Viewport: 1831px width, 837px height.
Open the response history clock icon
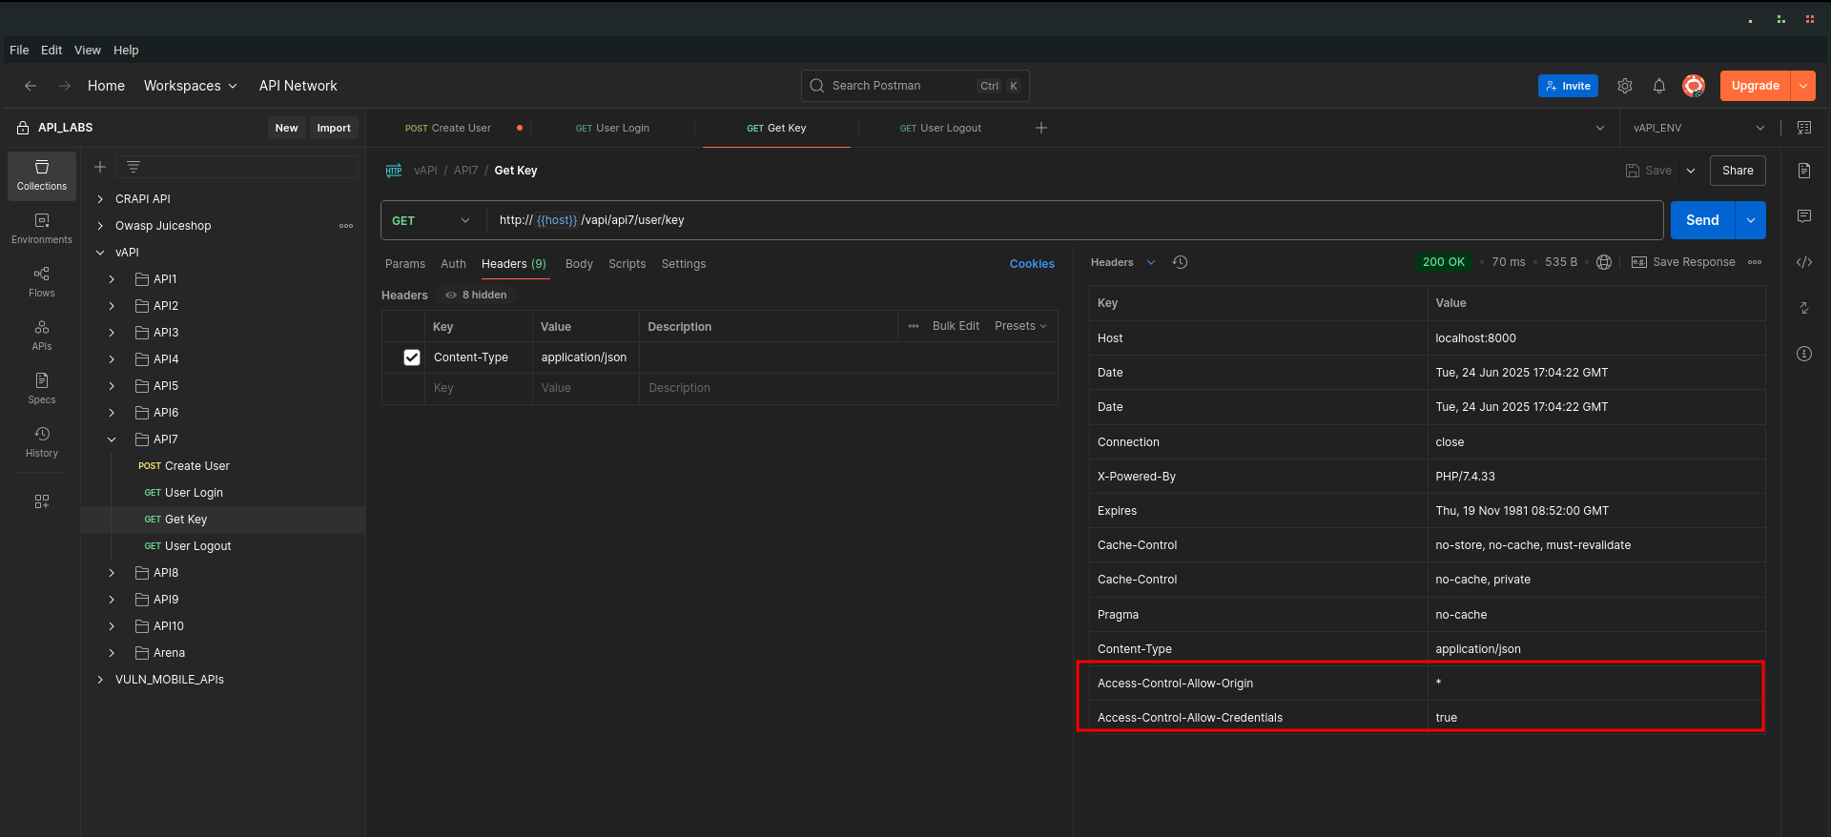tap(1181, 262)
